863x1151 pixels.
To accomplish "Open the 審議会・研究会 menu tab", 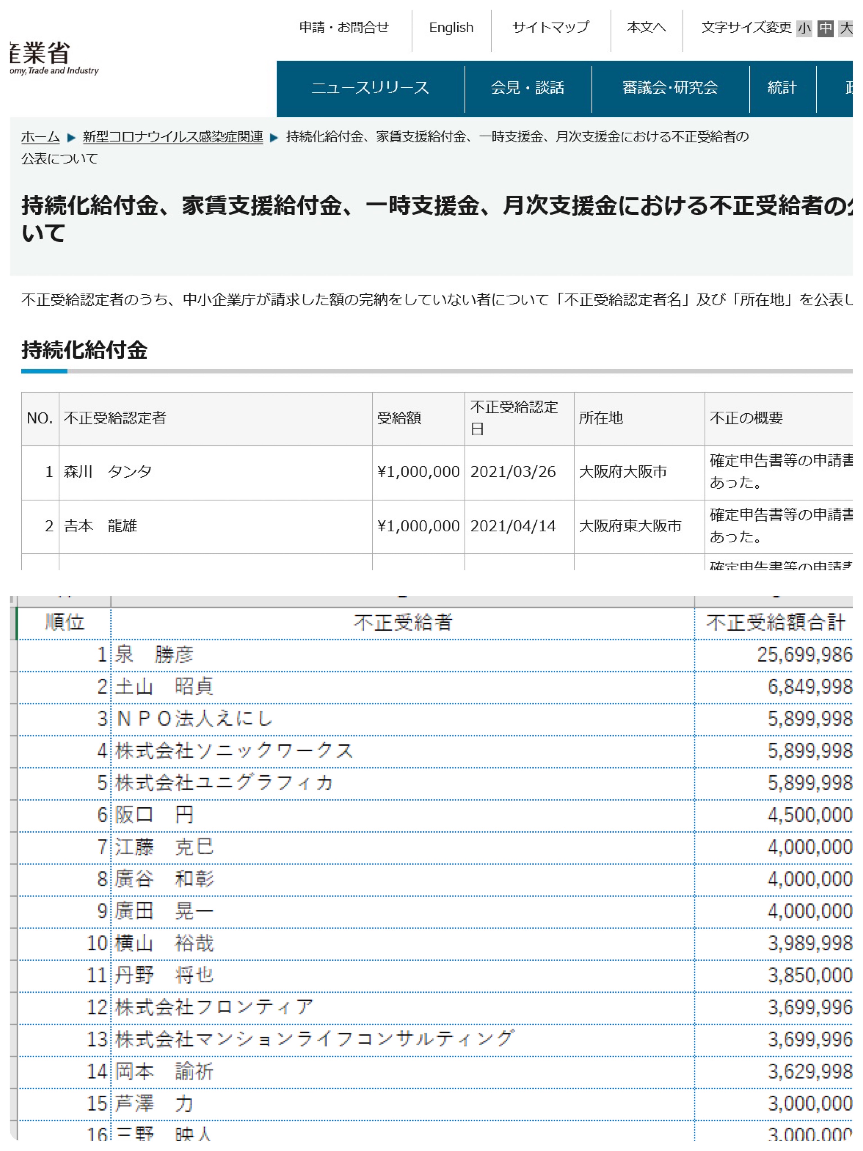I will [671, 88].
